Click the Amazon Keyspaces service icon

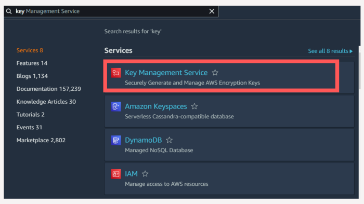coord(116,106)
